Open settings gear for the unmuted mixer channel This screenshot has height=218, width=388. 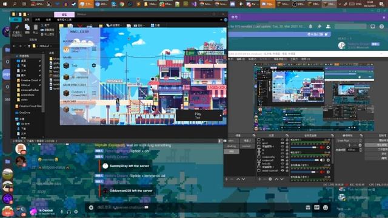point(328,160)
